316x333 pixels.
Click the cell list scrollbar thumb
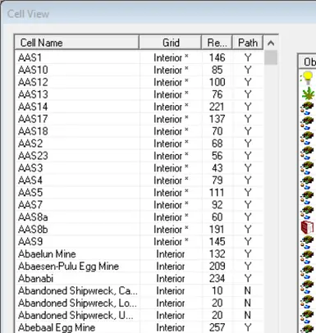271,57
